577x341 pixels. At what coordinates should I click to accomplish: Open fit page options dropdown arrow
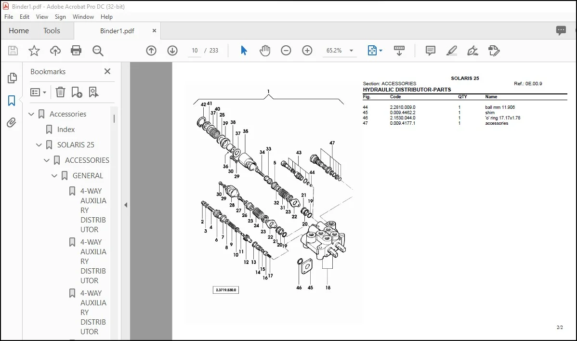(x=381, y=51)
